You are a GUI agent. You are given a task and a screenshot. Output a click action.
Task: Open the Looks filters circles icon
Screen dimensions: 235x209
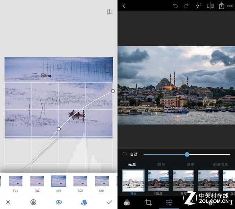pos(127,202)
